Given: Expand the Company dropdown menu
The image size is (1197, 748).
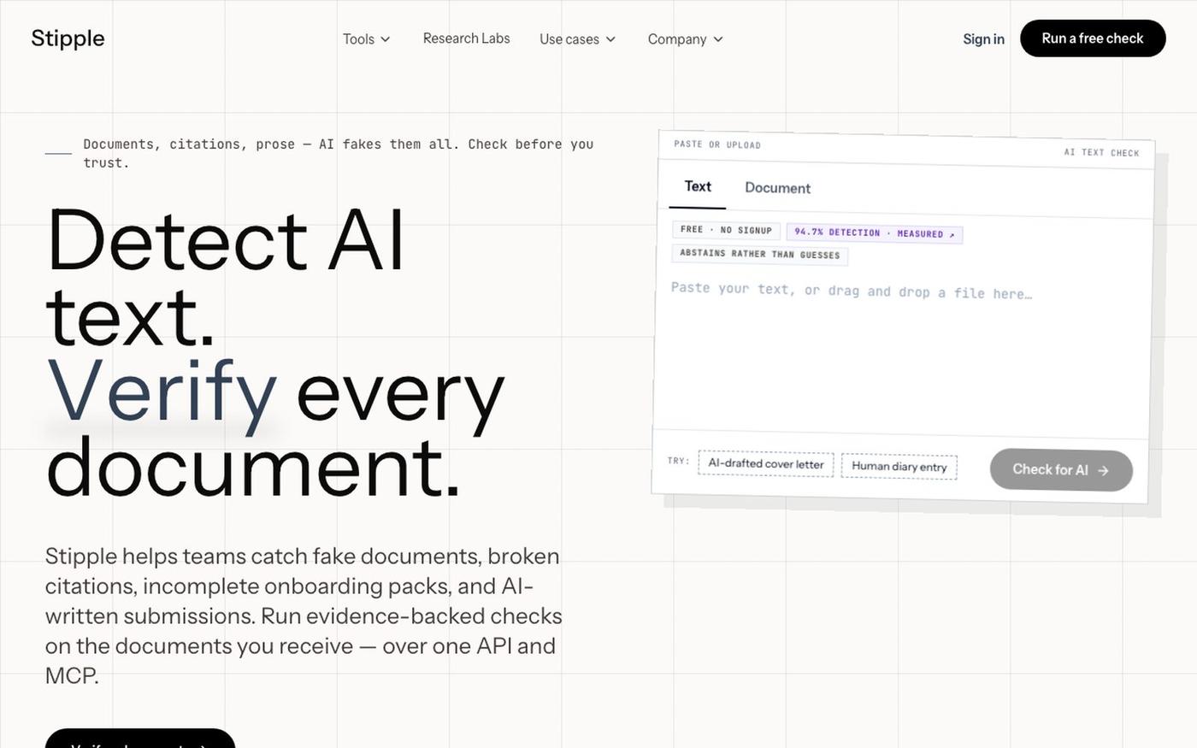Looking at the screenshot, I should 686,39.
